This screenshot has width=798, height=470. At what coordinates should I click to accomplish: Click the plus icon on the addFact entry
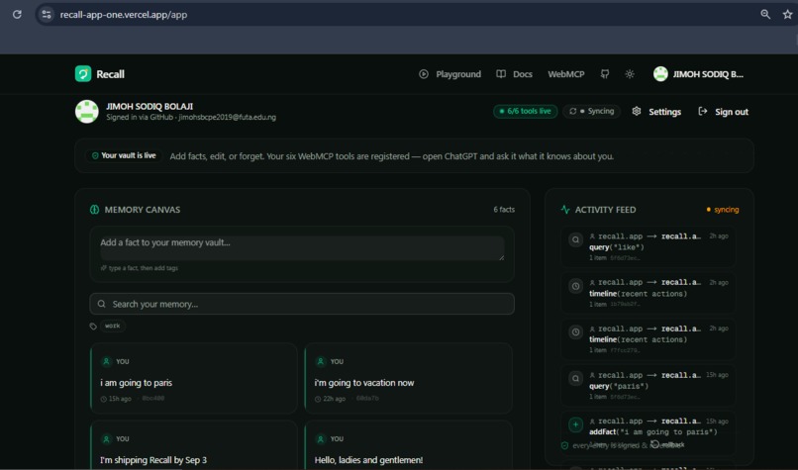575,424
